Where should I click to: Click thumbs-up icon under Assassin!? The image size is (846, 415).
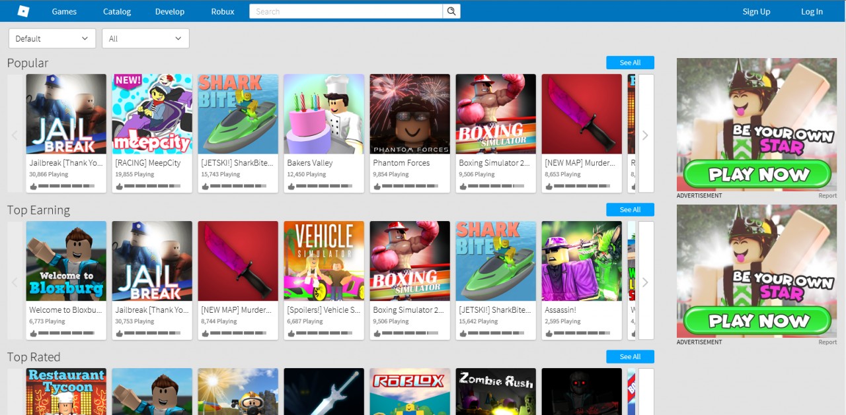[549, 333]
